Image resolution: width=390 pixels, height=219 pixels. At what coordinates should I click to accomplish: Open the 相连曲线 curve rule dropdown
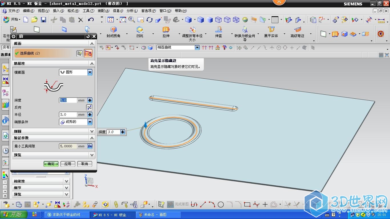point(197,48)
